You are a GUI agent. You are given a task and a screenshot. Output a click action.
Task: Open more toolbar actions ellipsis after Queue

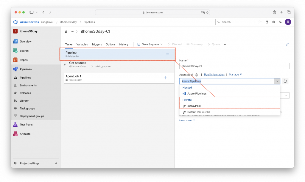pos(226,44)
